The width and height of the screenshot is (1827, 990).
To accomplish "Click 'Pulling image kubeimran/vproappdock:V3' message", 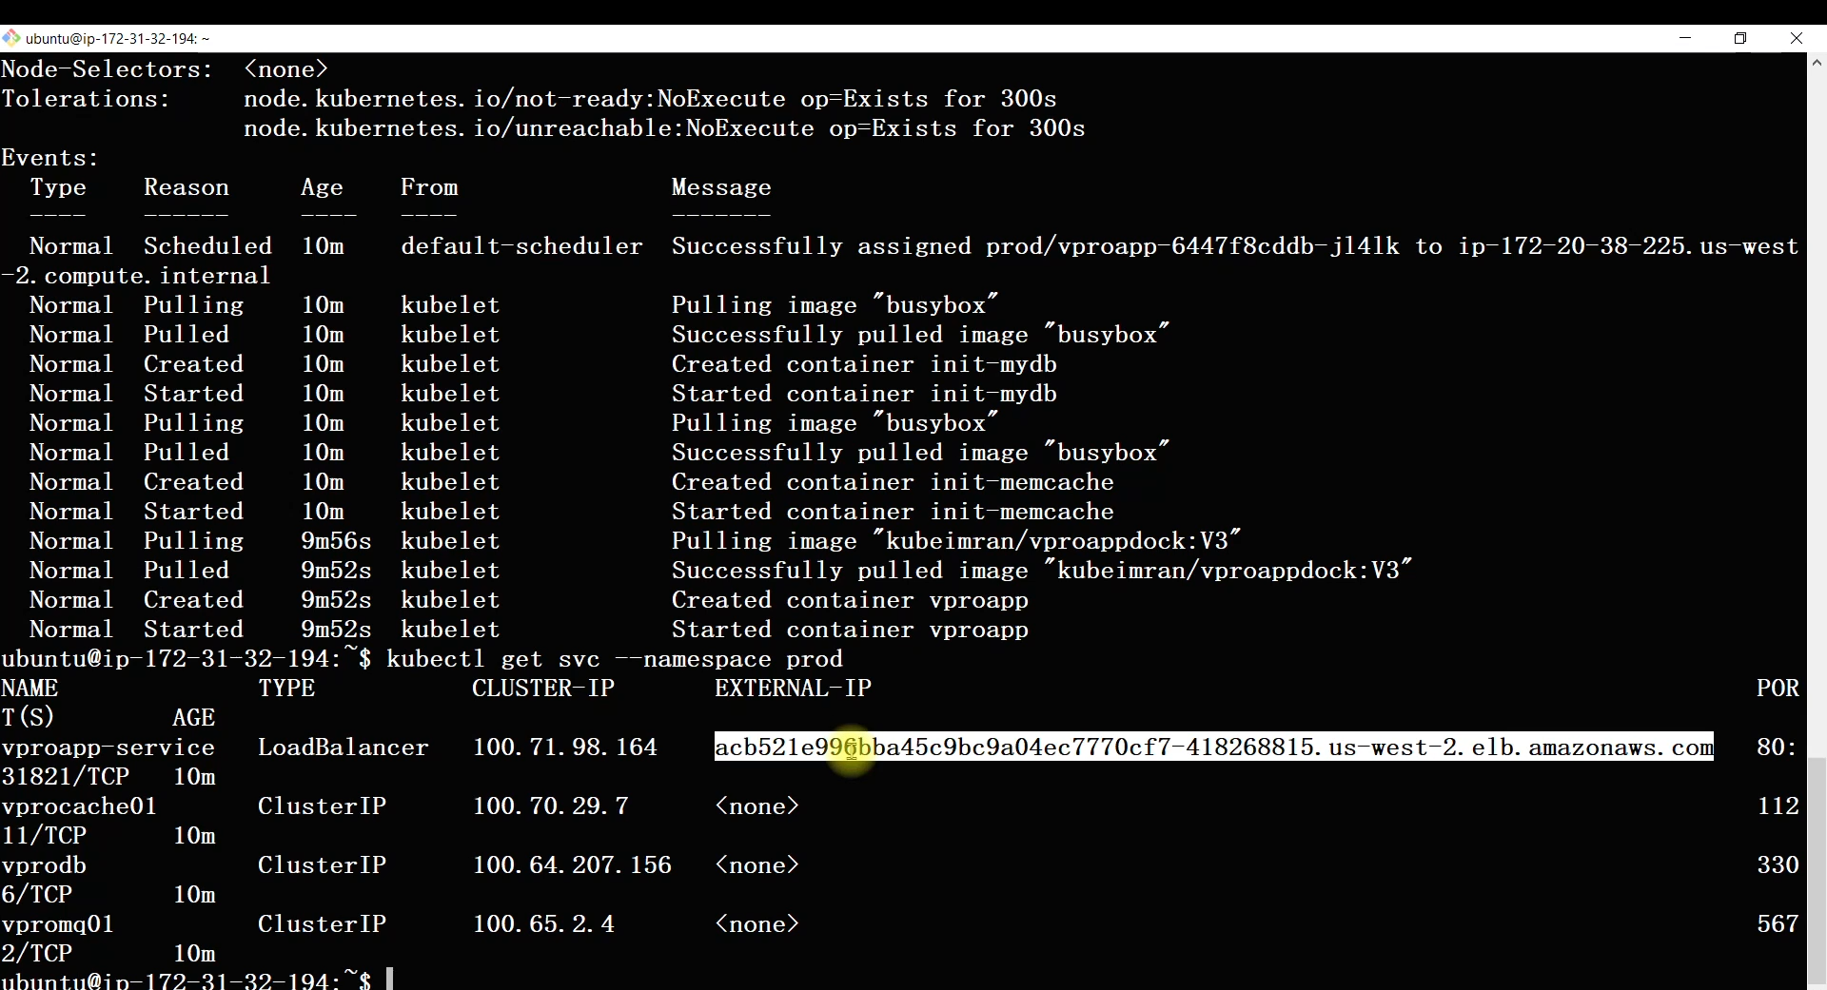I will (956, 541).
